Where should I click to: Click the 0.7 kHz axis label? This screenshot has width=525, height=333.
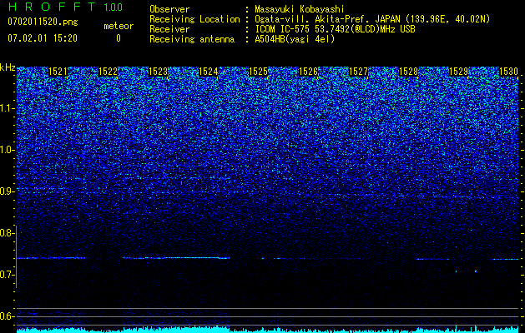click(8, 275)
